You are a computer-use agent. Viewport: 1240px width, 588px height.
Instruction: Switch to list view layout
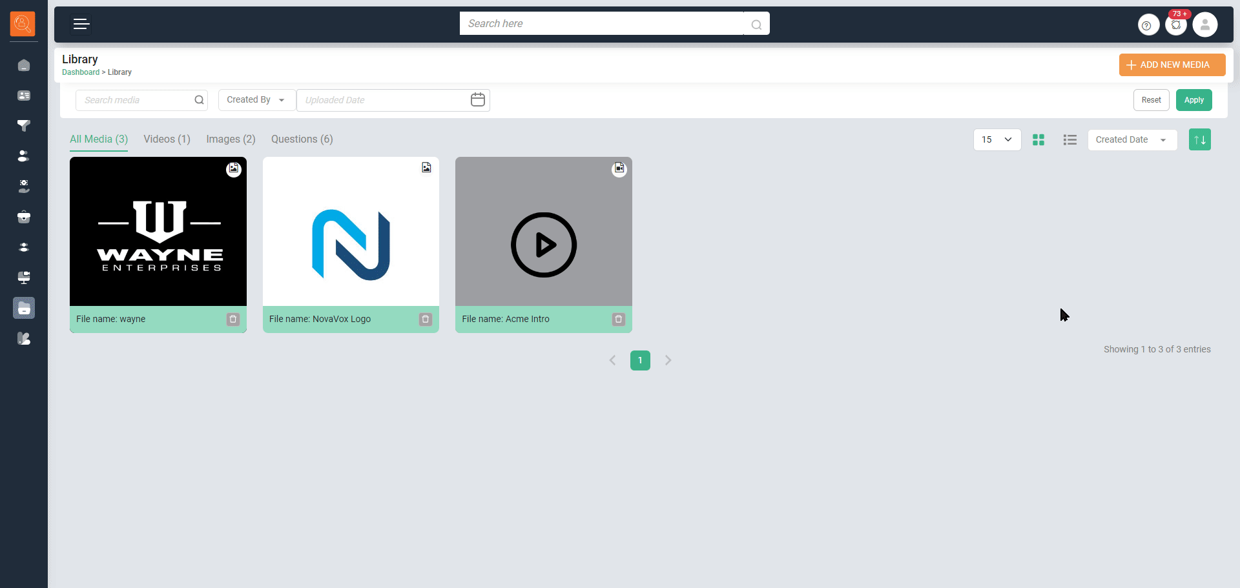[1069, 140]
